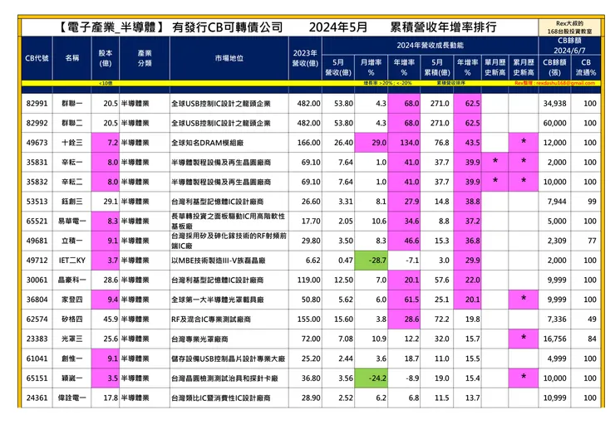Click CB code 53513
Viewport: 615px width, 434px height.
tap(37, 202)
